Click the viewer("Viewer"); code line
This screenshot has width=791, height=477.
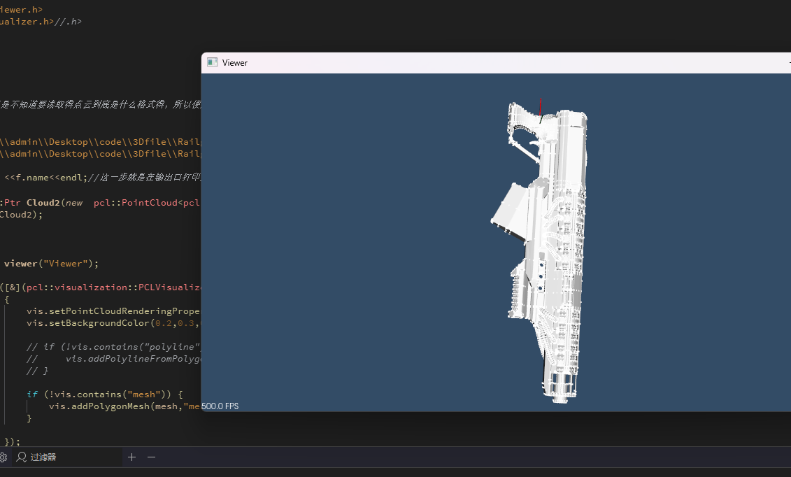pyautogui.click(x=52, y=263)
